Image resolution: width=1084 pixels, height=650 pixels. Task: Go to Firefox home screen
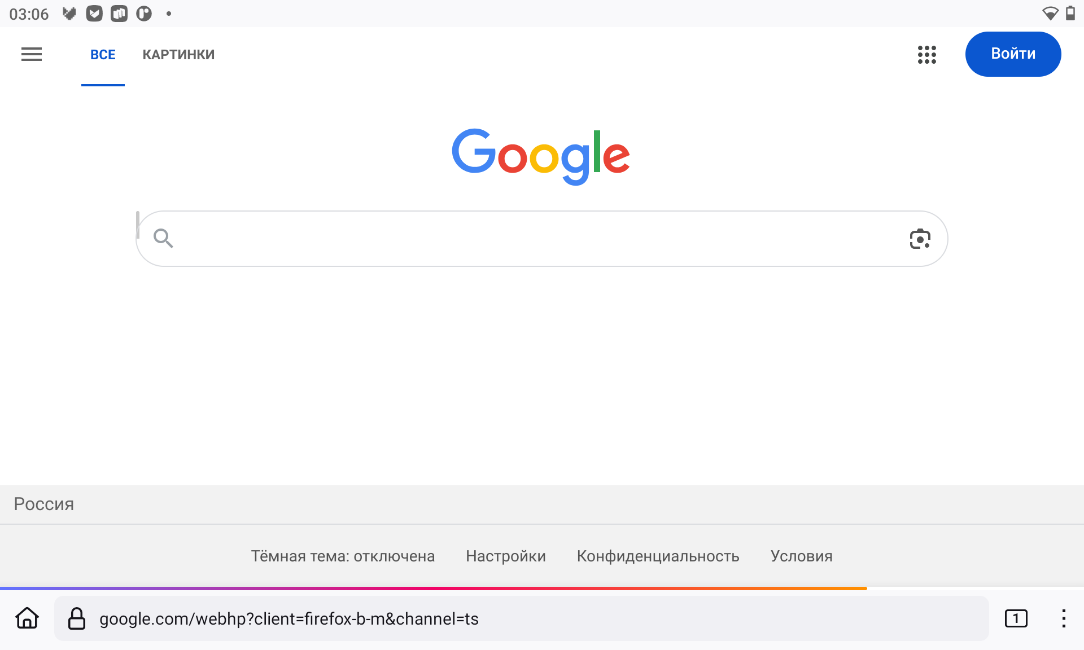(x=27, y=618)
